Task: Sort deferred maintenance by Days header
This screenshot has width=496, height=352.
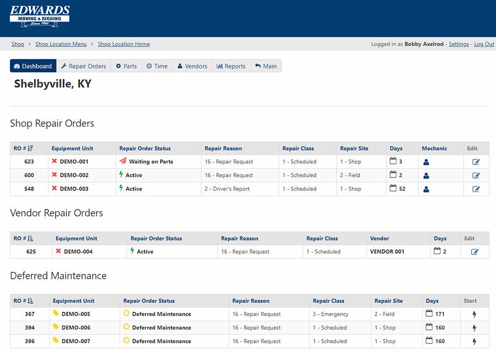Action: tap(432, 301)
